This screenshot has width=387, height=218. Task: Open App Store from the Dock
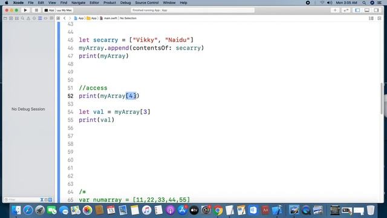click(182, 210)
